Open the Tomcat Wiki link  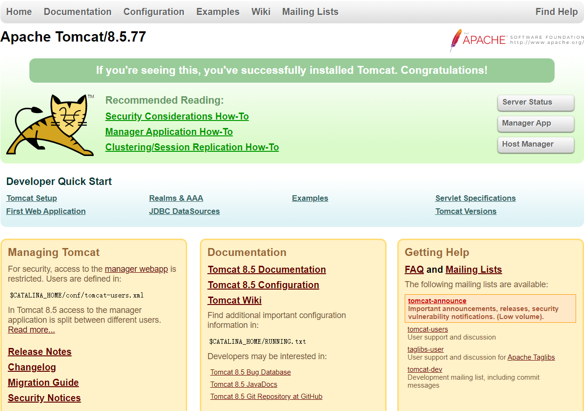point(234,300)
